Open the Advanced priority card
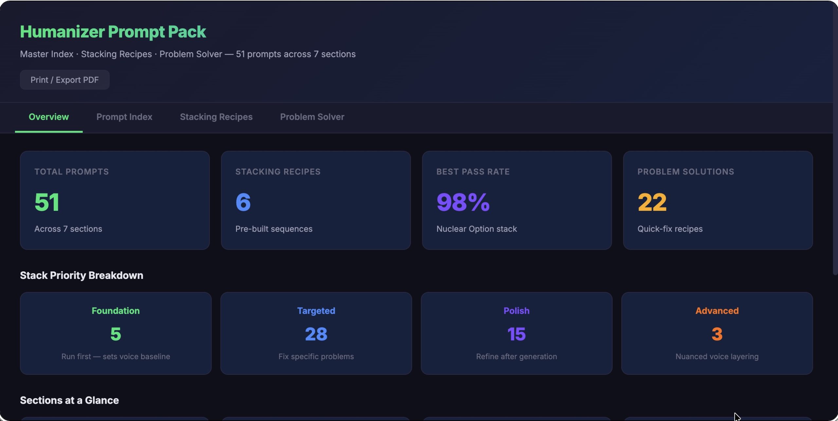 coord(717,333)
